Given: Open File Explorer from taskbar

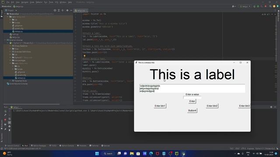Looking at the screenshot, I should [132, 154].
